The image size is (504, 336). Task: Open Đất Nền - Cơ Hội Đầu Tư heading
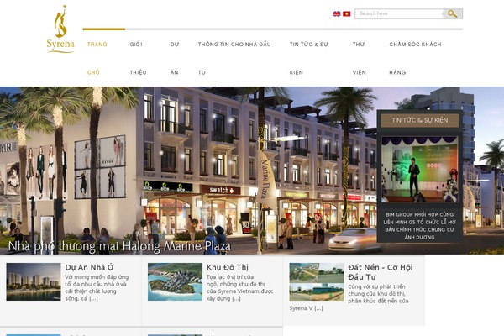(x=381, y=272)
